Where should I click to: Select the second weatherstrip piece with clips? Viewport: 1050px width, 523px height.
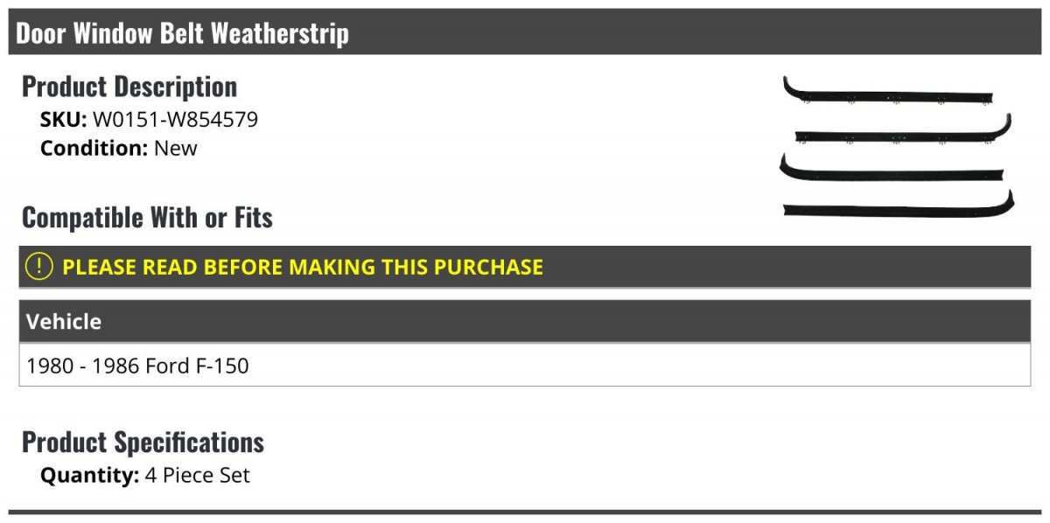pyautogui.click(x=901, y=135)
